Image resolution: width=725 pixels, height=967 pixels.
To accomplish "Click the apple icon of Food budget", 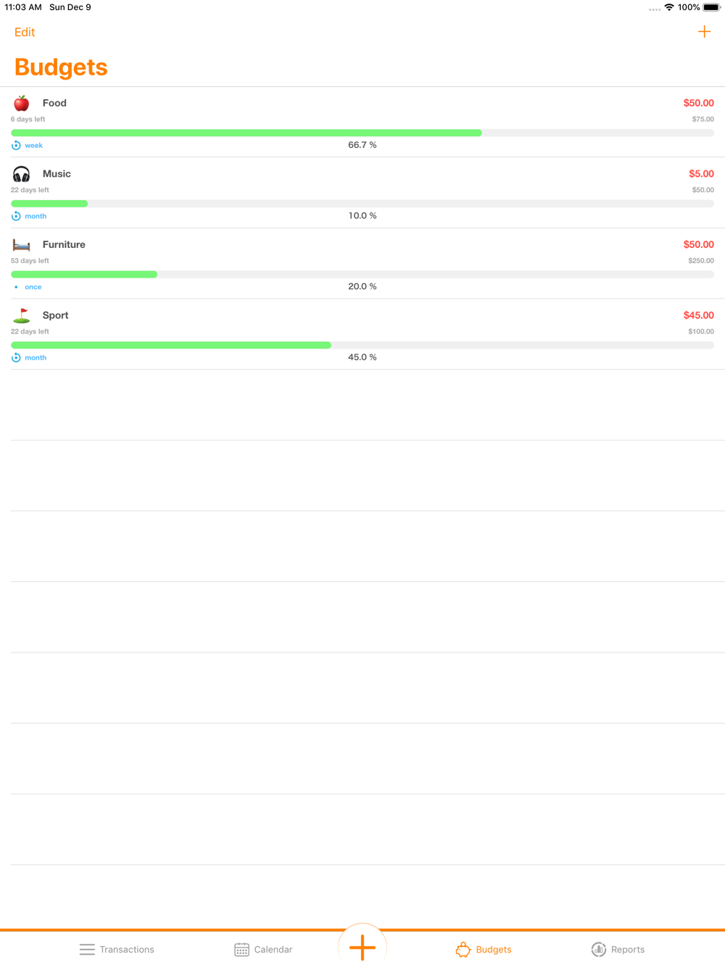I will 22,103.
